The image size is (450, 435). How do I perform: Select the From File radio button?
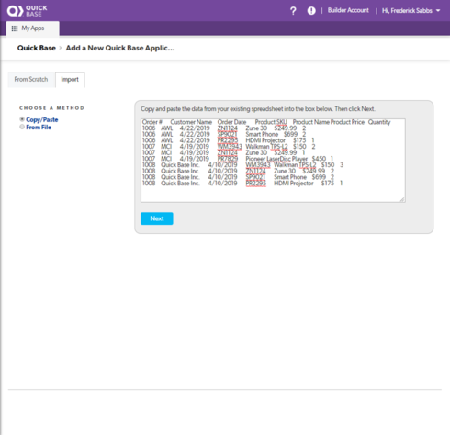(x=22, y=127)
